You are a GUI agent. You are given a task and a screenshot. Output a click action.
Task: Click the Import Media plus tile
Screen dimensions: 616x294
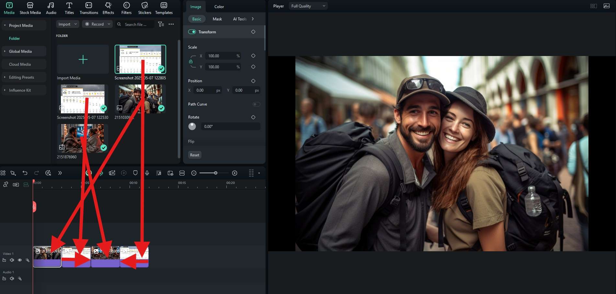pyautogui.click(x=83, y=59)
